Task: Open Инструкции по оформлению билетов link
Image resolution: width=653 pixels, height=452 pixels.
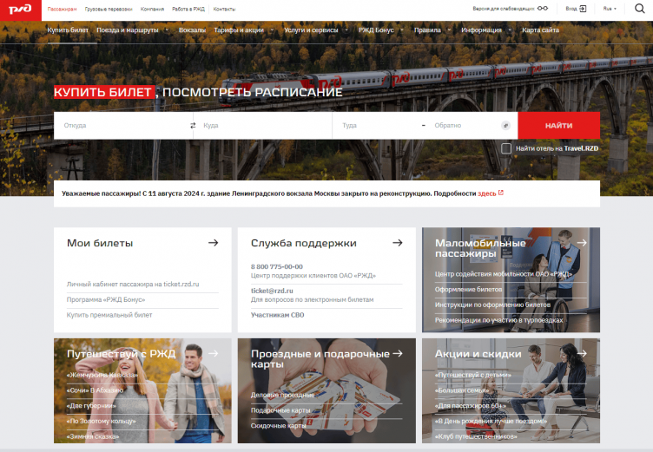Action: coord(492,305)
